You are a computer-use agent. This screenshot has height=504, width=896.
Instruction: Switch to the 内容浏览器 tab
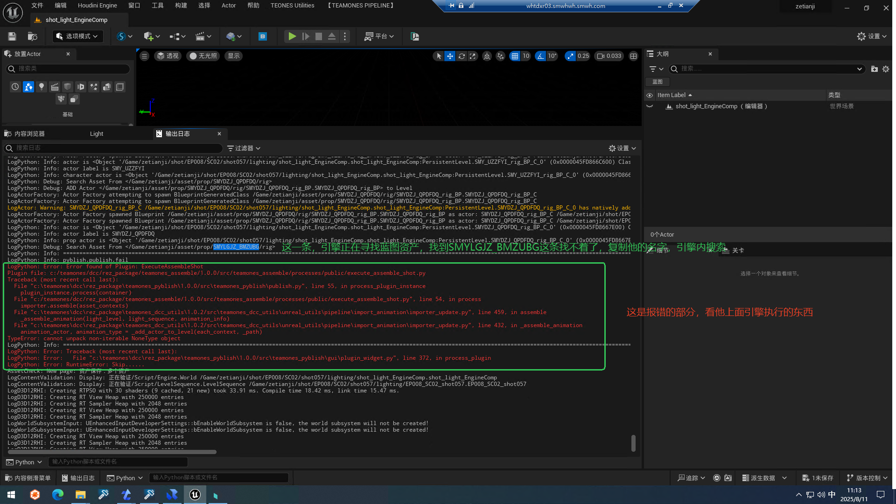coord(29,134)
